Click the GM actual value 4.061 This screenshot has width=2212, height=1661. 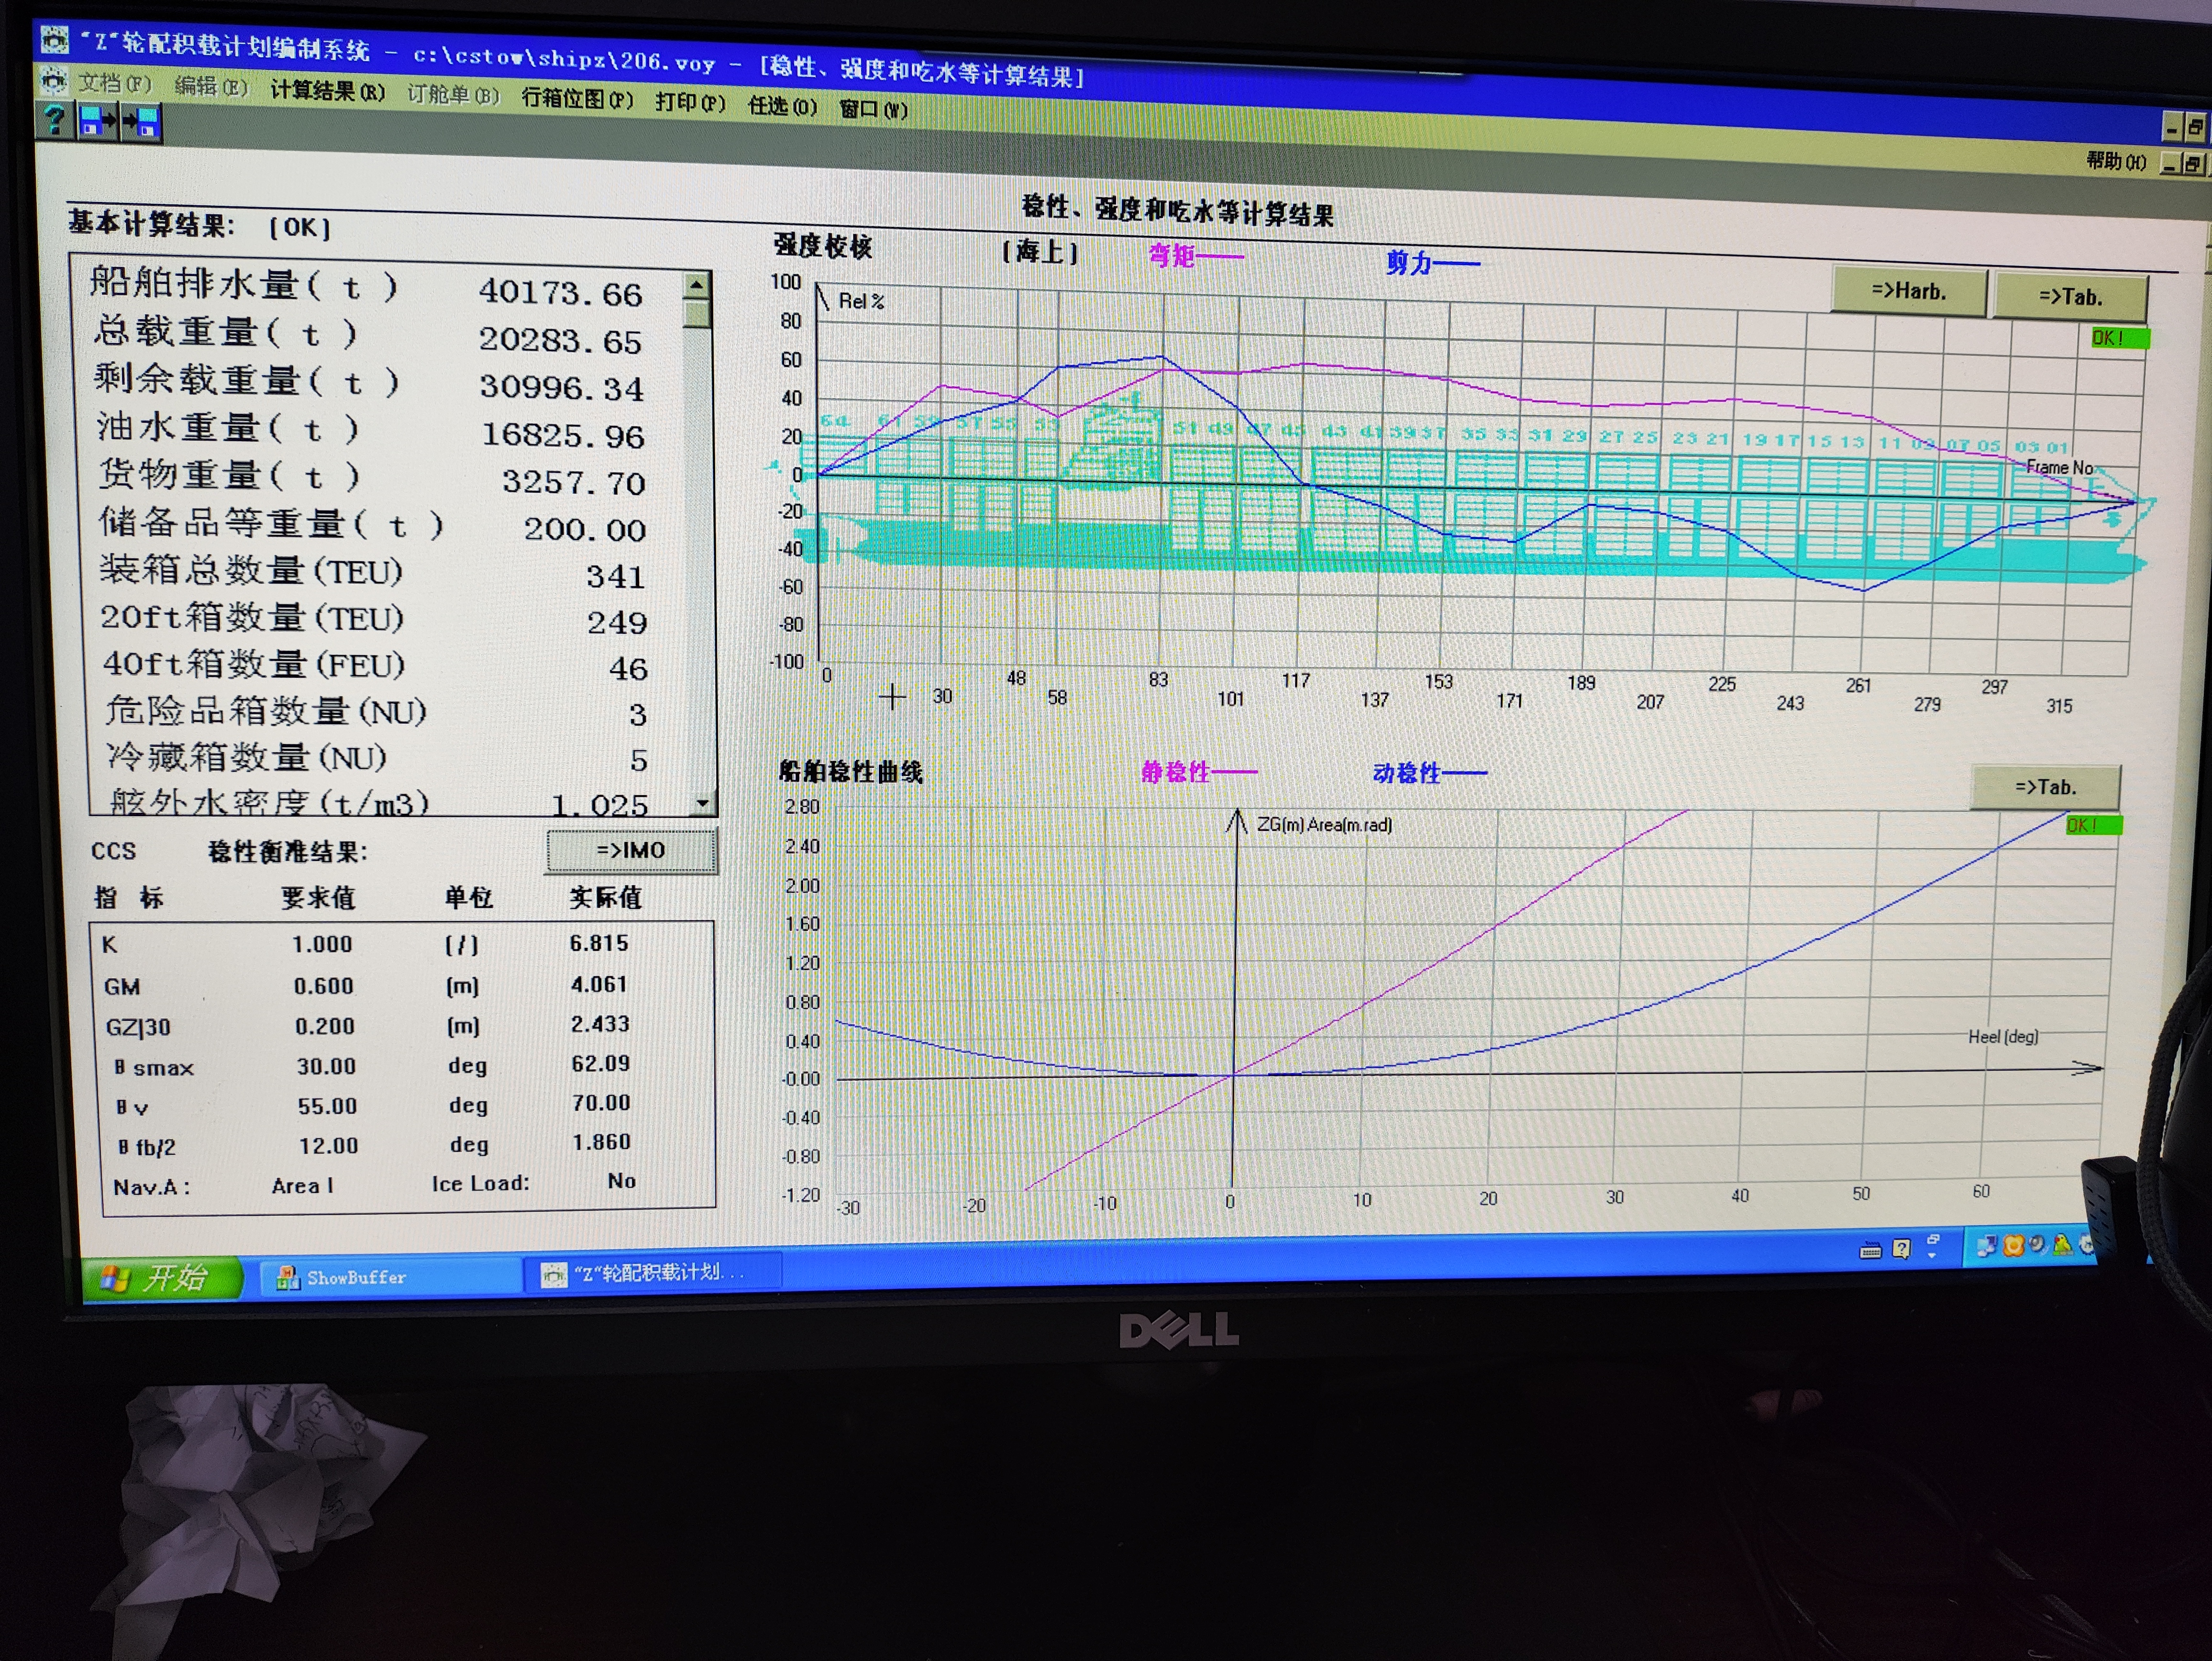599,984
